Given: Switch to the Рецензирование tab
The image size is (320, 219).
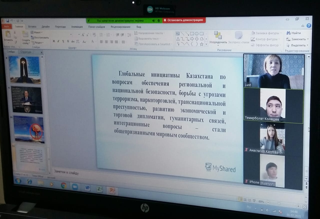Looking at the screenshot, I should [x=120, y=27].
